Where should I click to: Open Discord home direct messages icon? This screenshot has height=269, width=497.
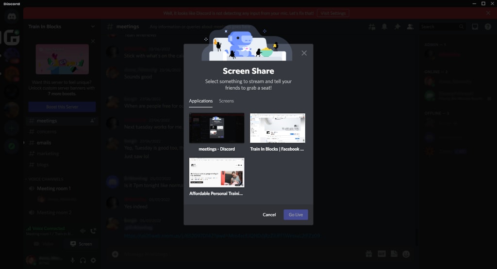12,16
